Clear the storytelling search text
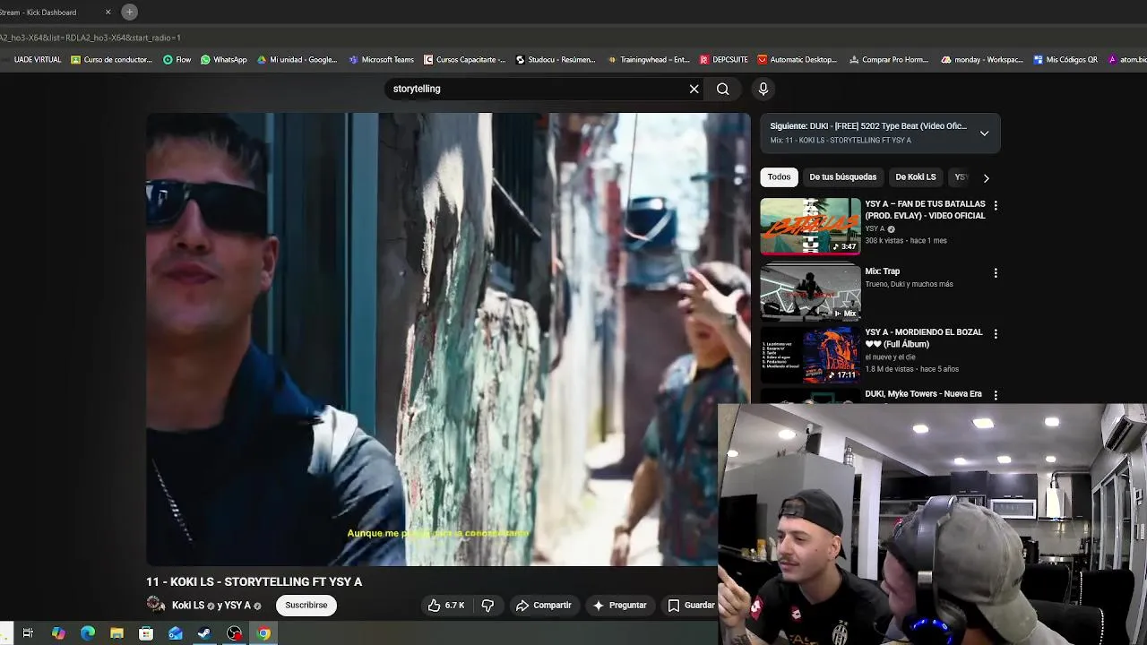The height and width of the screenshot is (645, 1147). 694,89
